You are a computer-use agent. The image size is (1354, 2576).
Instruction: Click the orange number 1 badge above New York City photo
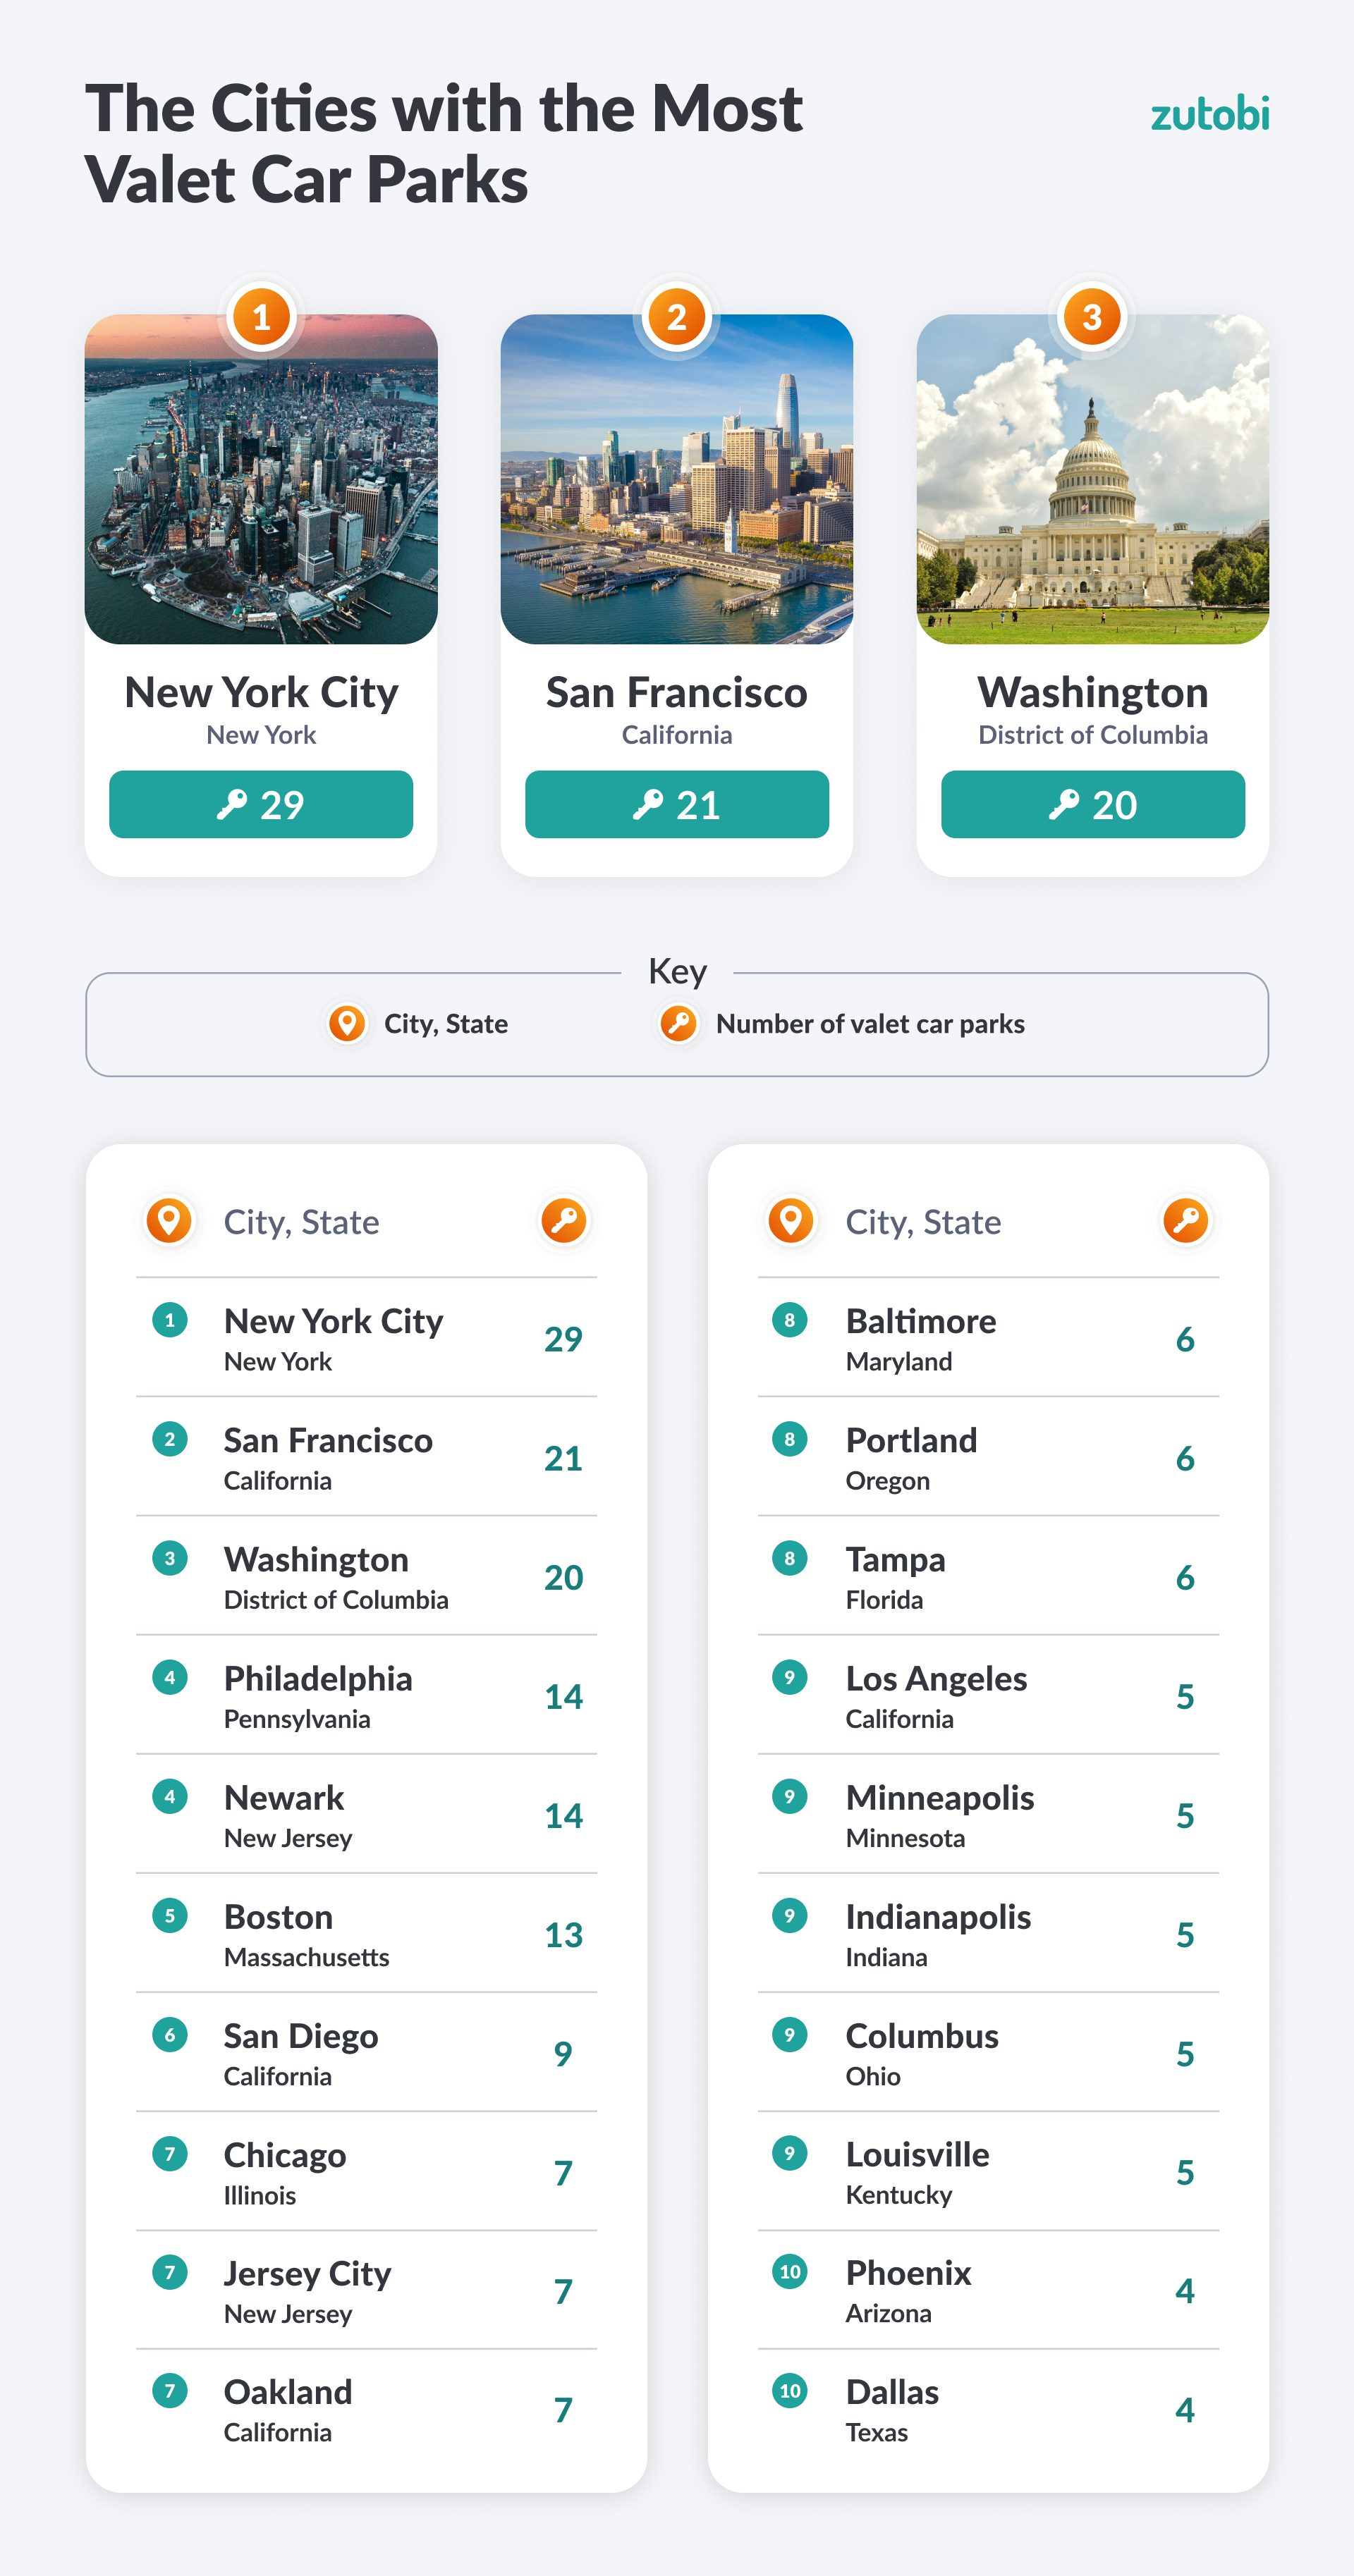[261, 317]
